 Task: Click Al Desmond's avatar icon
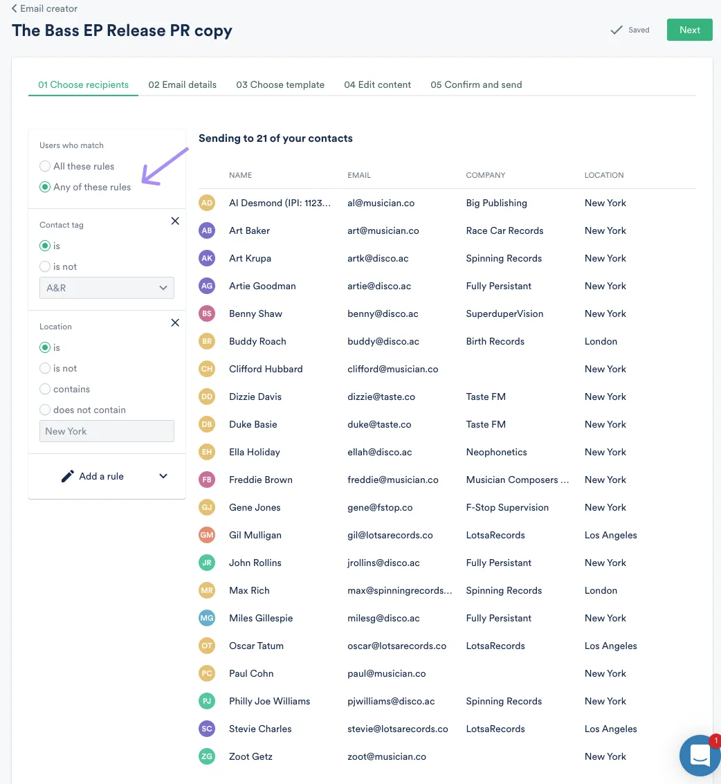206,203
